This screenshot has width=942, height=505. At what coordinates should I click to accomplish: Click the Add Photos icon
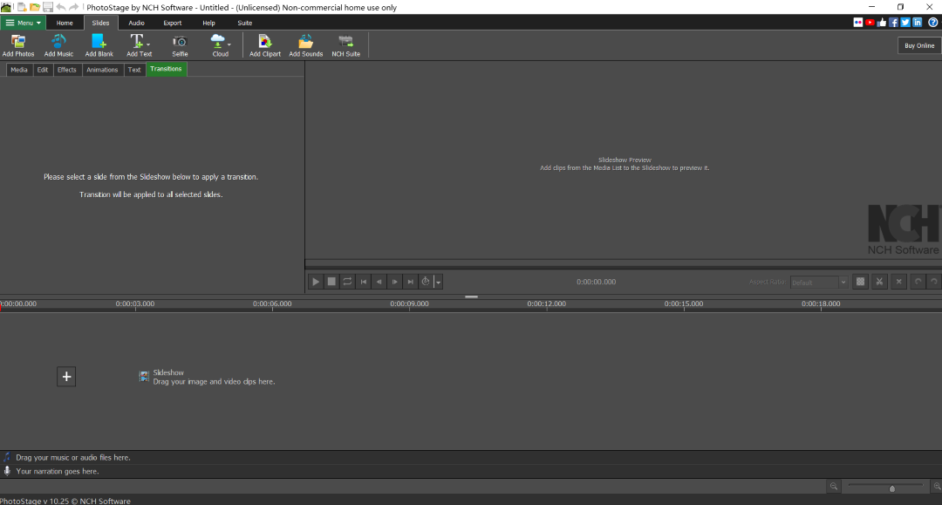pyautogui.click(x=18, y=45)
